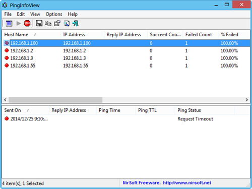Screen dimensions: 252x189
Task: Open the Properties toolbar icon
Action: tap(57, 23)
